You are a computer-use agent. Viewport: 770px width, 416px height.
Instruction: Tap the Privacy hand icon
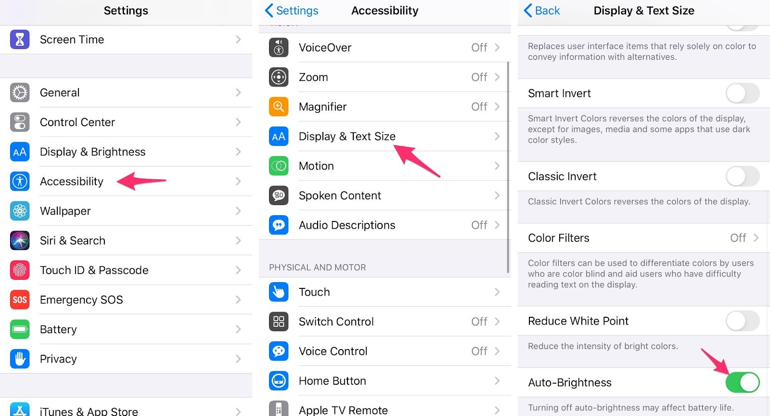point(20,359)
